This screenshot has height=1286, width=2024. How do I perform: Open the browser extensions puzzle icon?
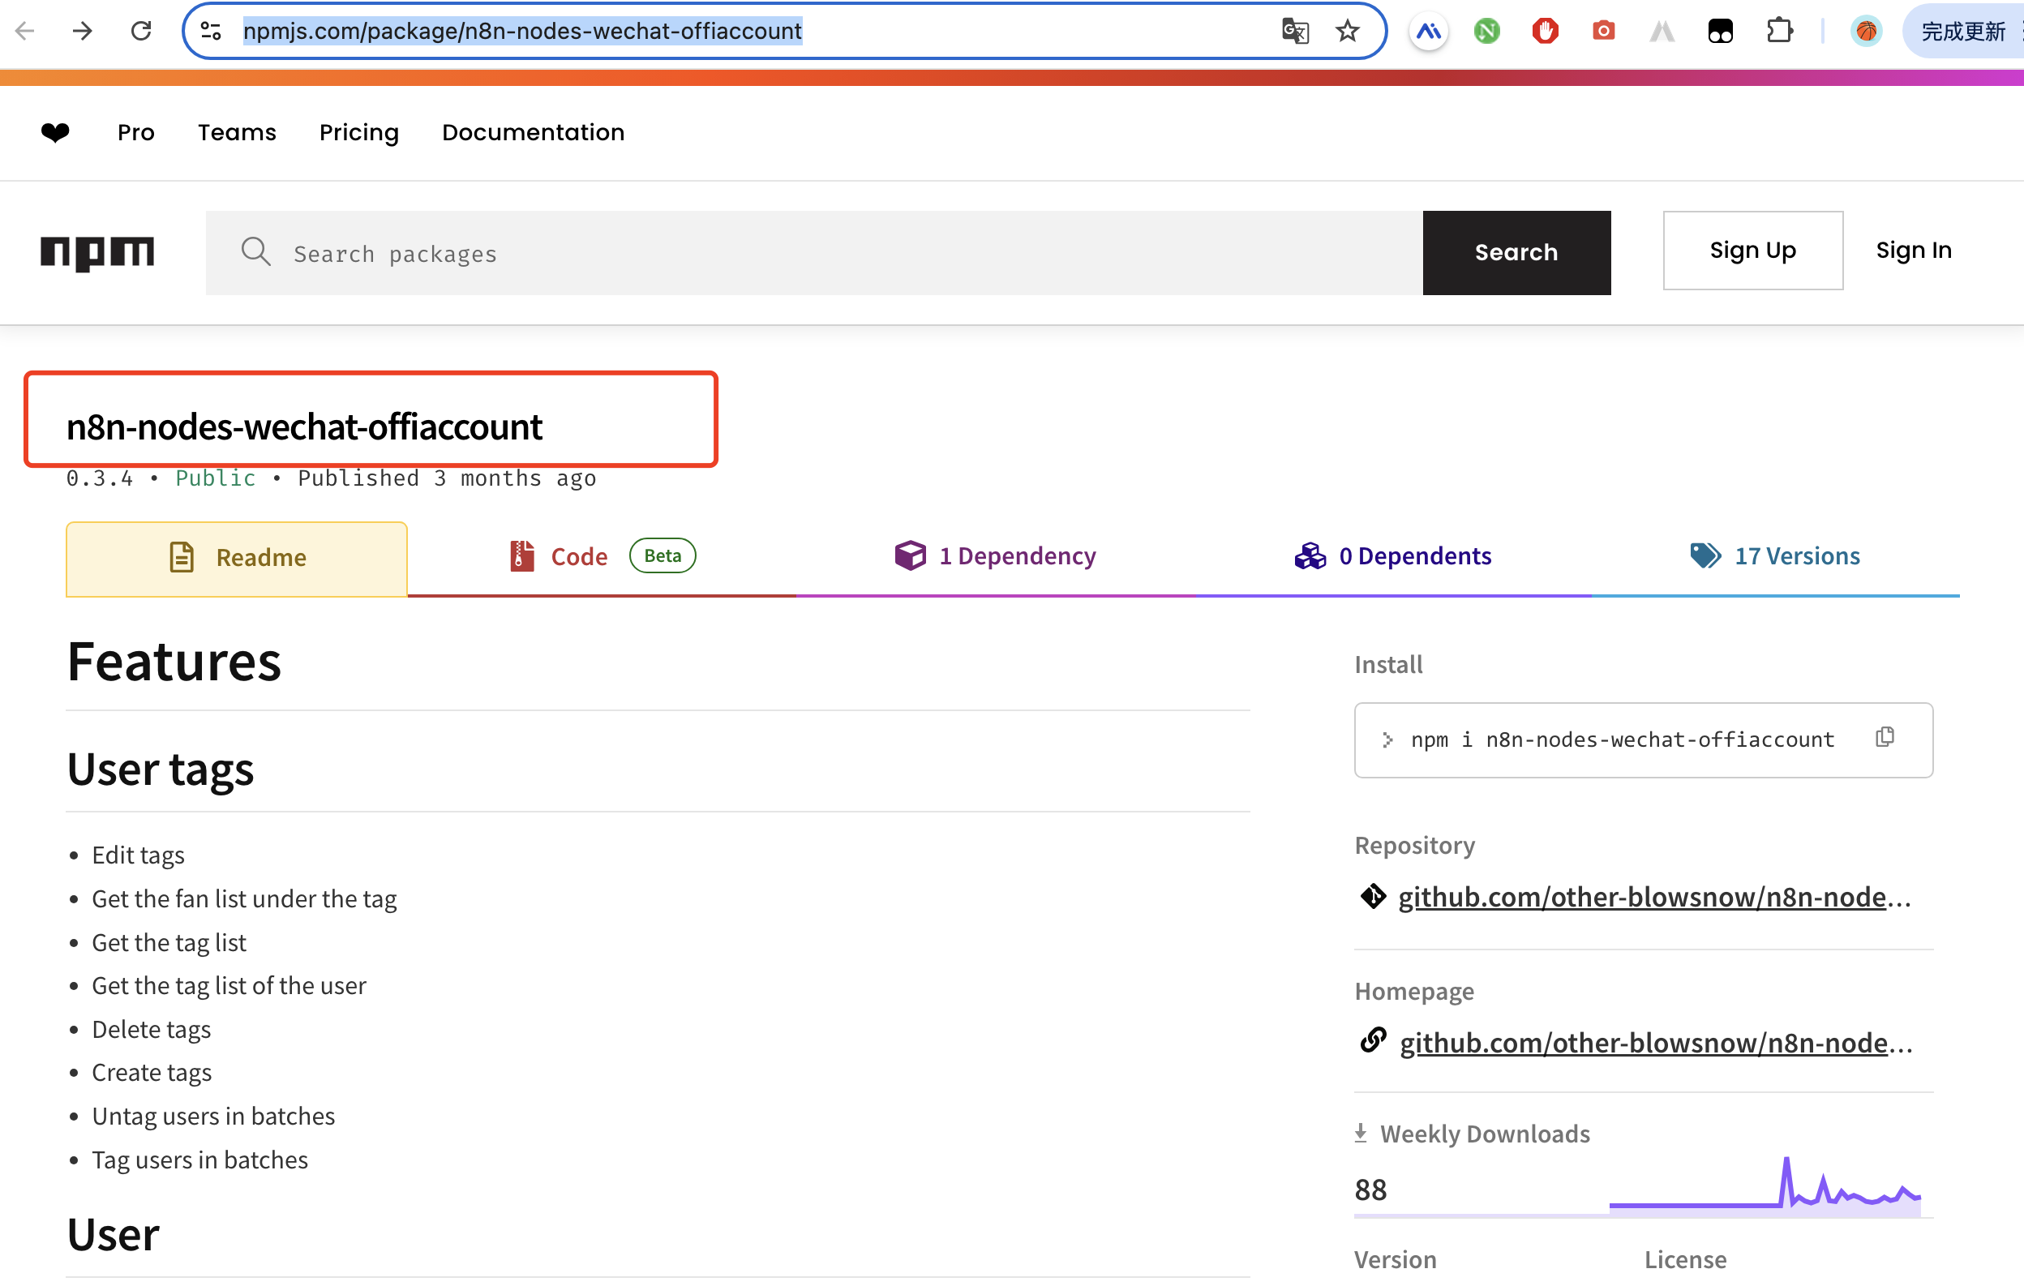click(1778, 31)
